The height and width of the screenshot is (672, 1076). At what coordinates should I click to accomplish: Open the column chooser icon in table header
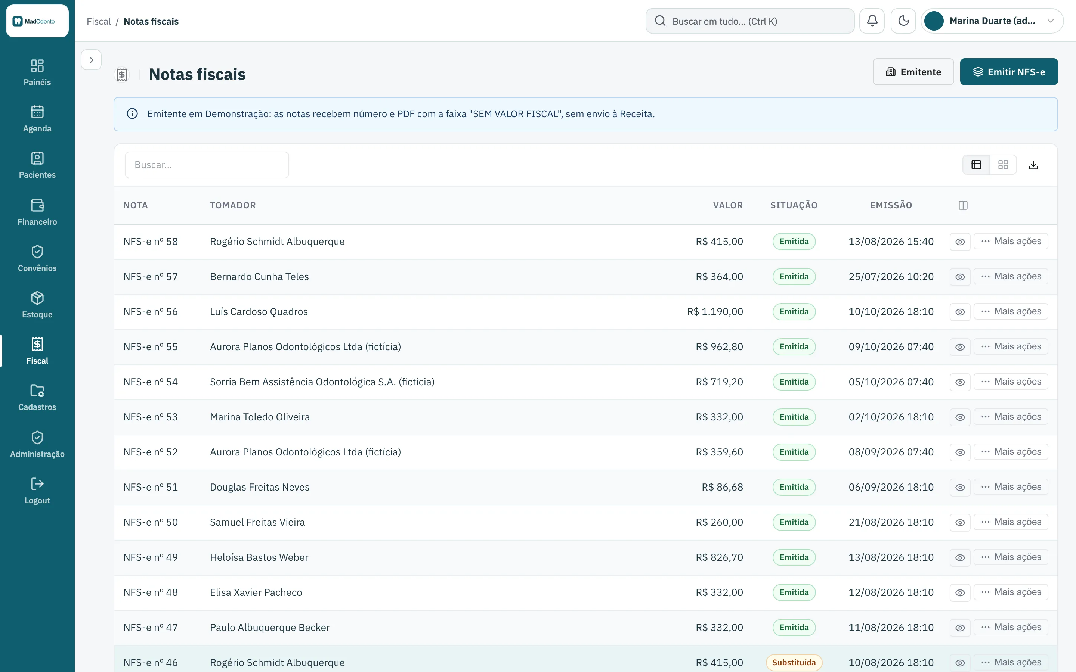point(963,205)
